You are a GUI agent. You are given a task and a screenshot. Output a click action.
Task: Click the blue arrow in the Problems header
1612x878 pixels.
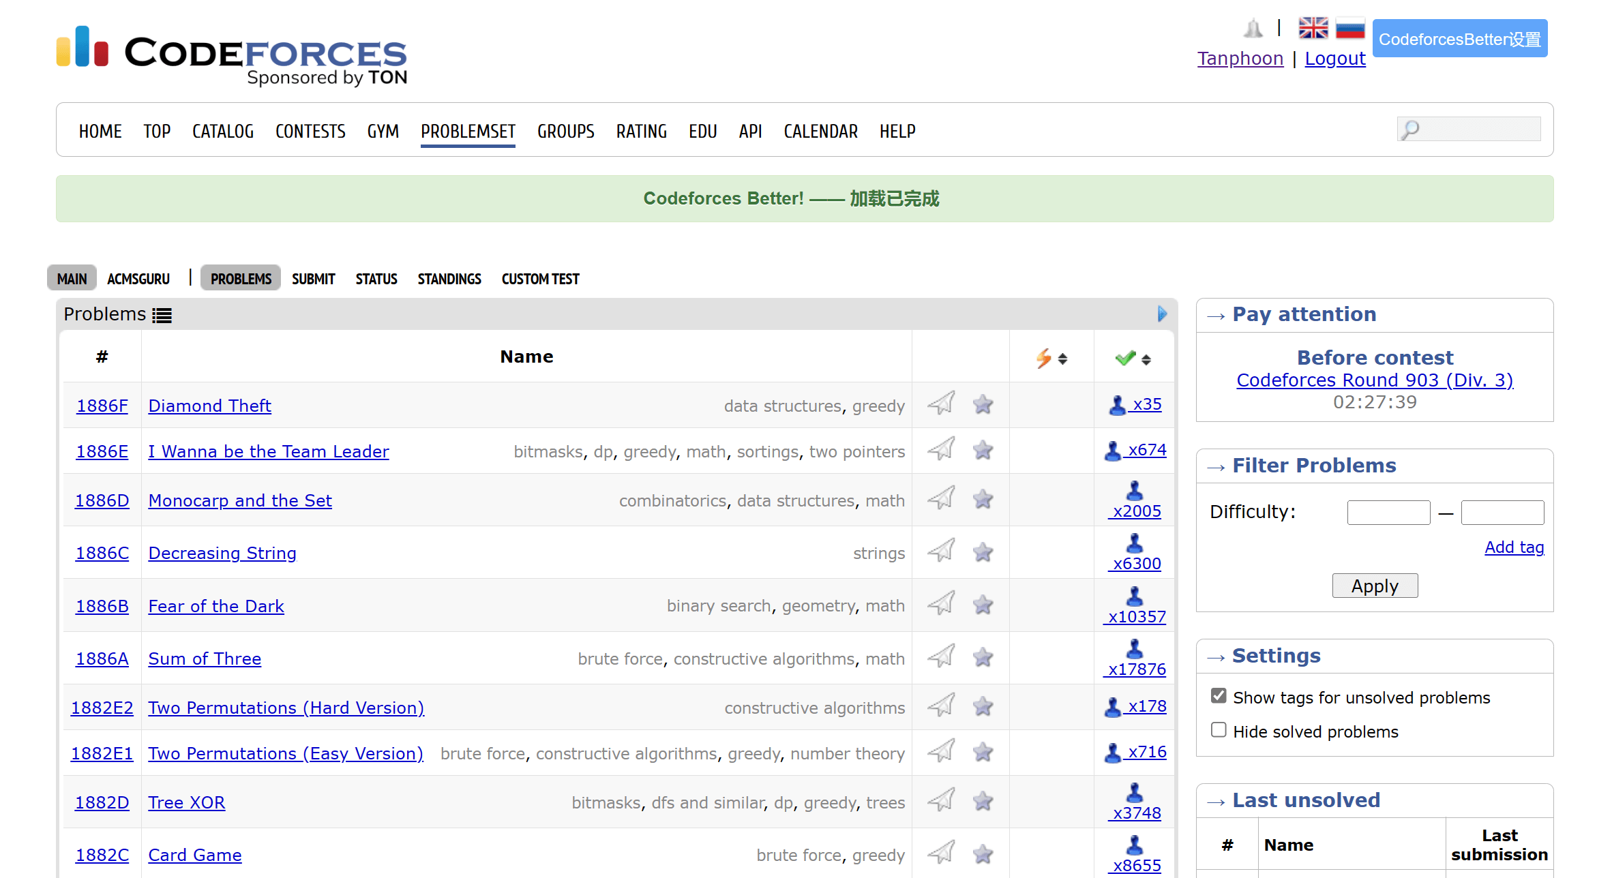pos(1163,314)
